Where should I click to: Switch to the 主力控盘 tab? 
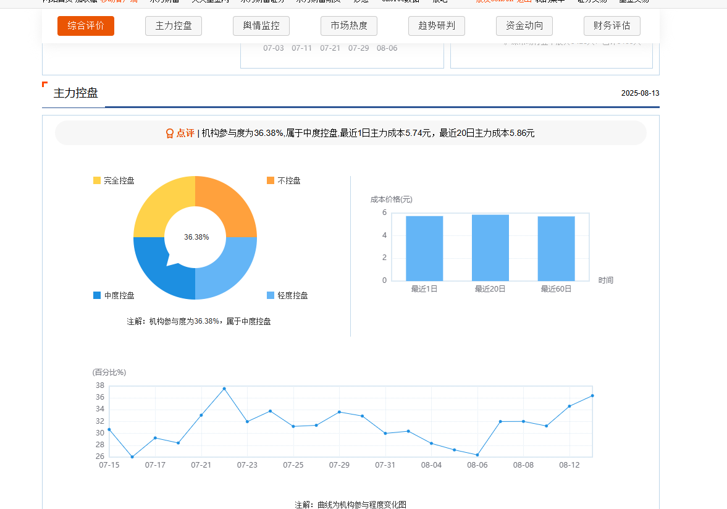pos(174,26)
